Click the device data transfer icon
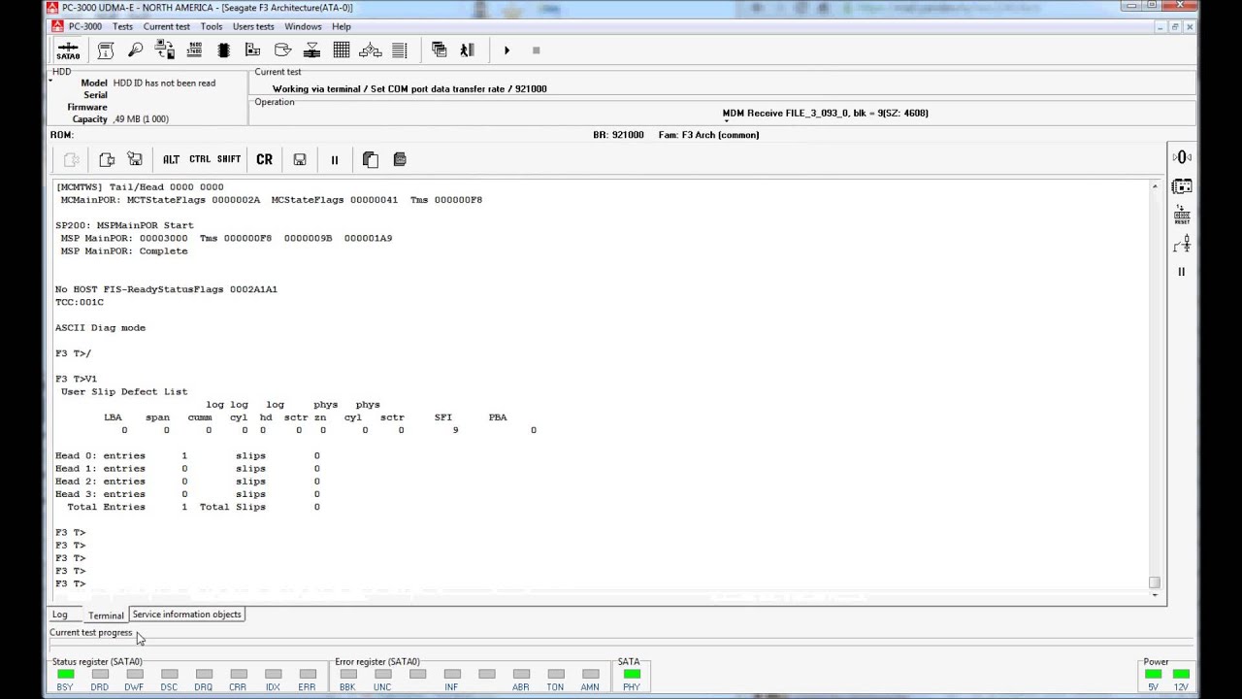This screenshot has height=699, width=1242. pos(164,50)
